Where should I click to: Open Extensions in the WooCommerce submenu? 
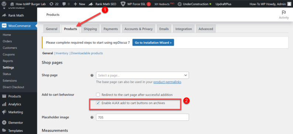tap(10, 80)
